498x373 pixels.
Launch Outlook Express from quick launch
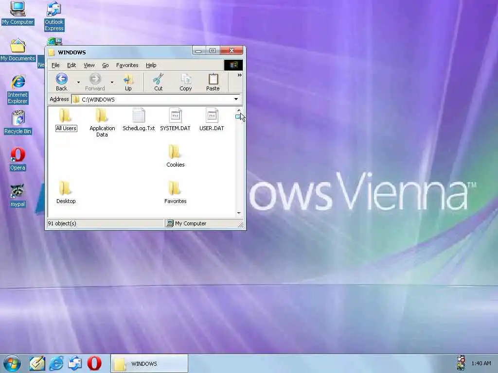(75, 363)
